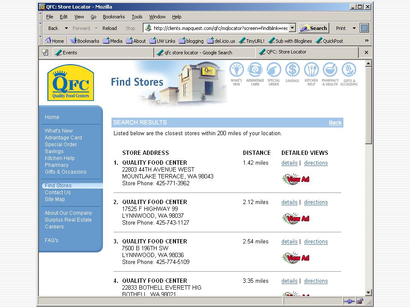410x308 pixels.
Task: Open the Media bookmark folder
Action: click(x=113, y=41)
